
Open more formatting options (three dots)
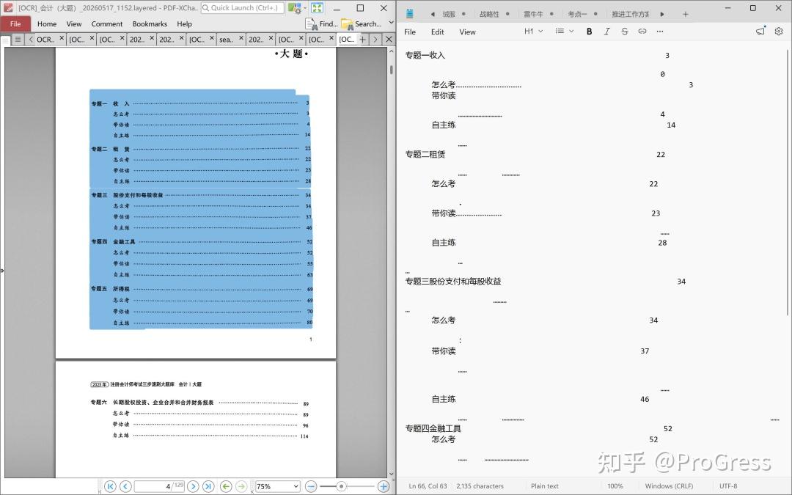660,32
